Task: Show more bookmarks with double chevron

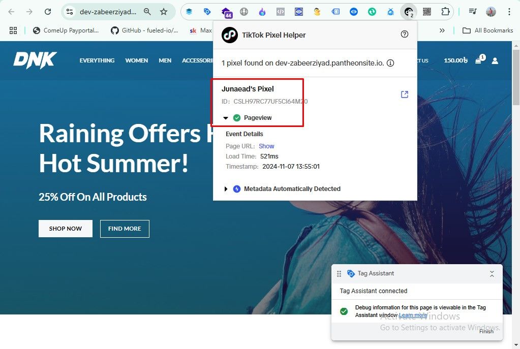Action: pos(442,30)
